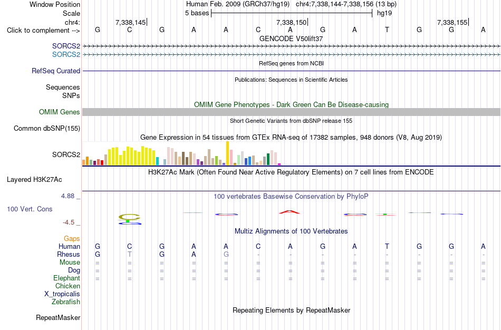Open the OMIM Genes track label
The image size is (501, 330).
(60, 112)
